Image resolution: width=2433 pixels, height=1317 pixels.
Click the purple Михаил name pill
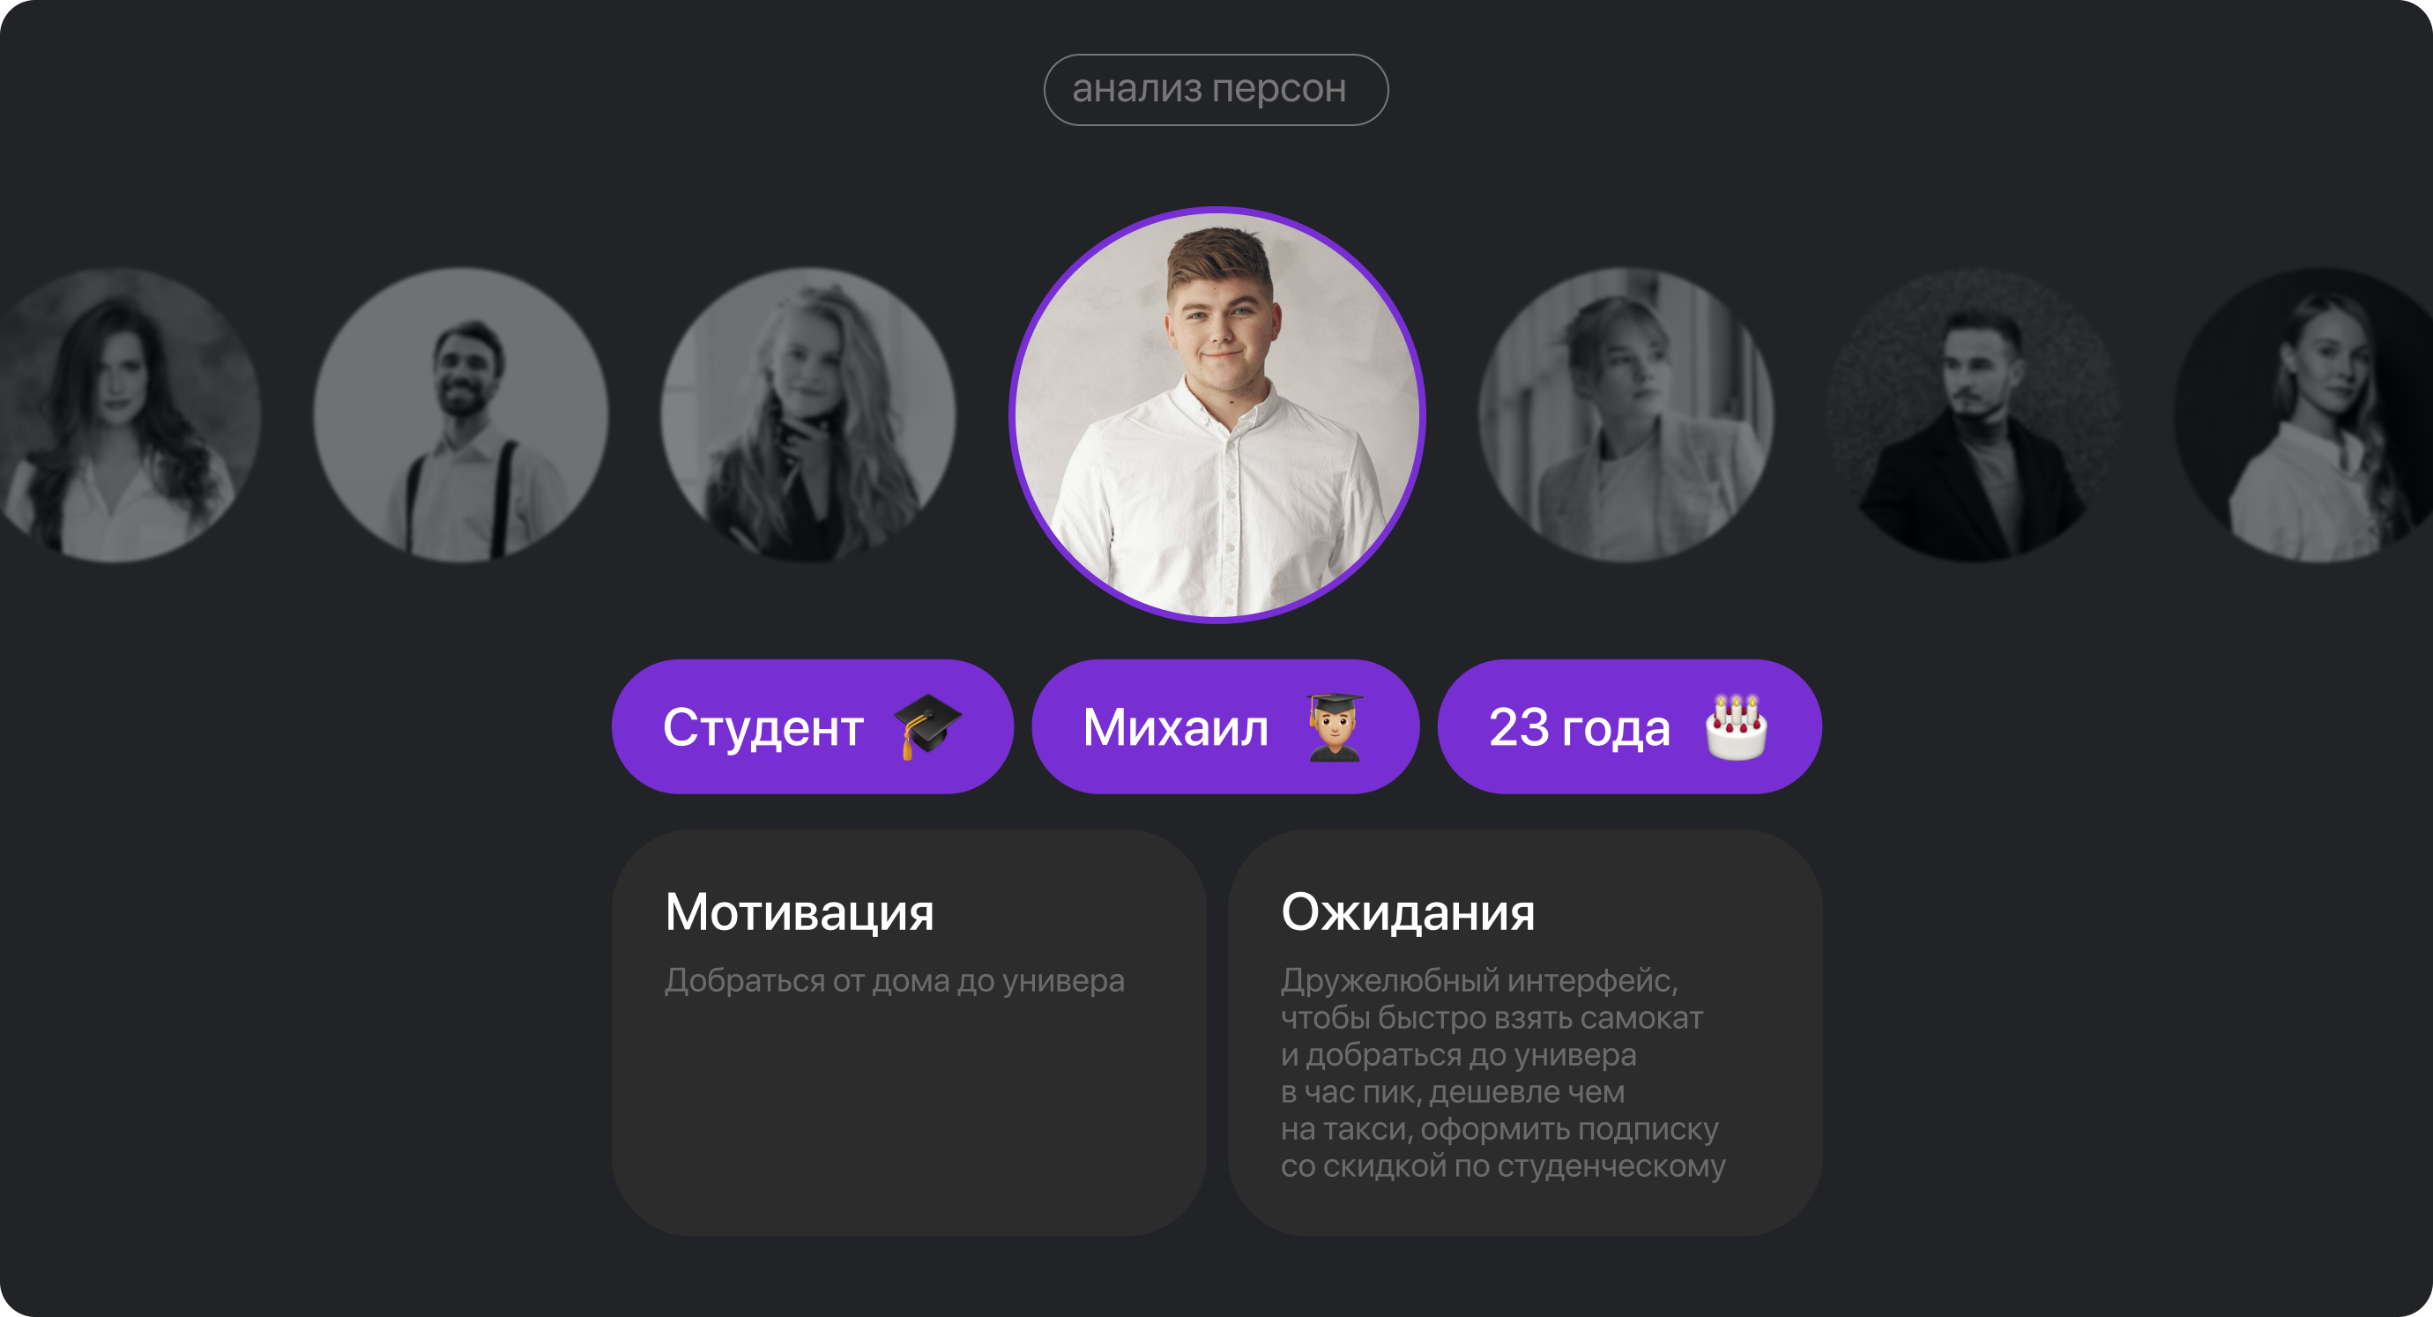click(1225, 726)
